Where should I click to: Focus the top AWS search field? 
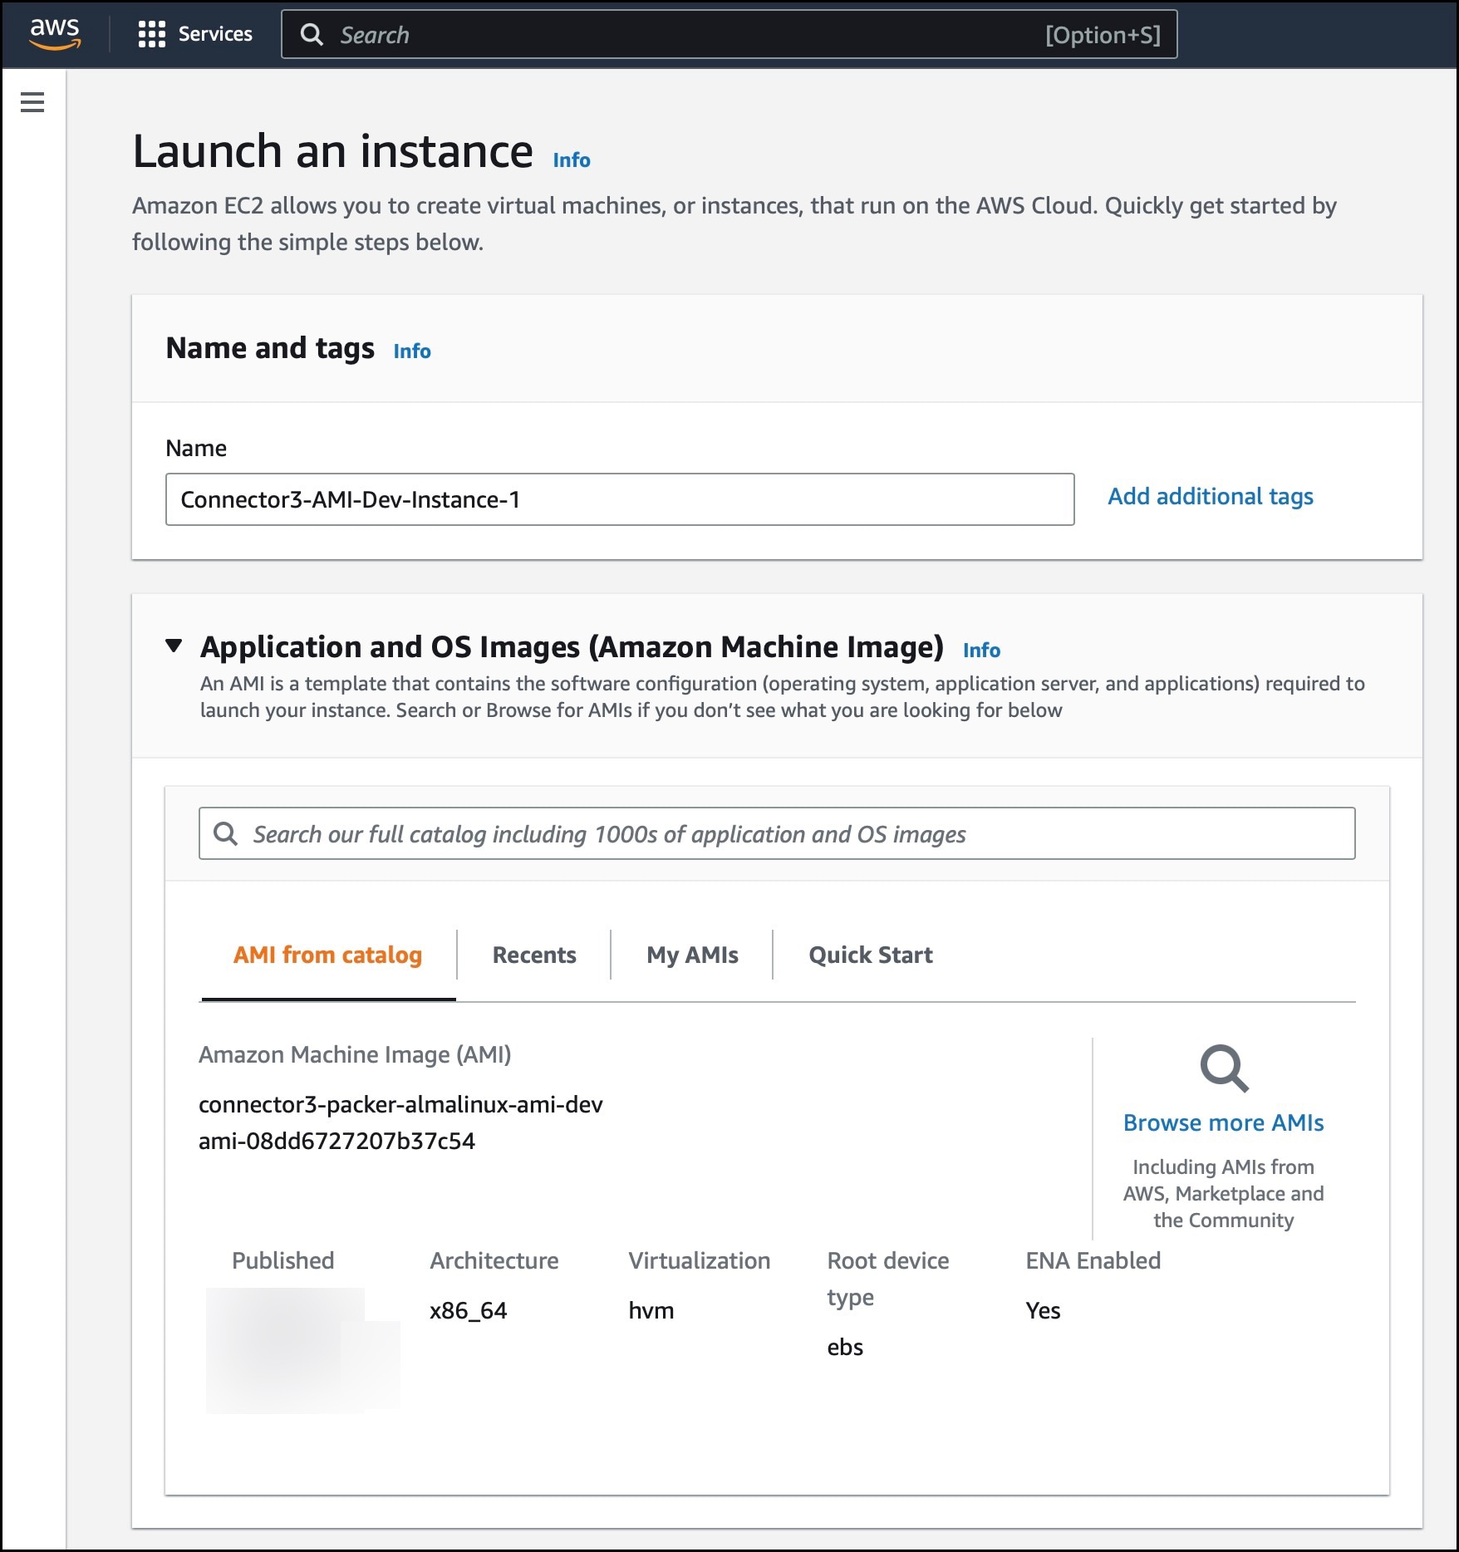click(x=729, y=34)
